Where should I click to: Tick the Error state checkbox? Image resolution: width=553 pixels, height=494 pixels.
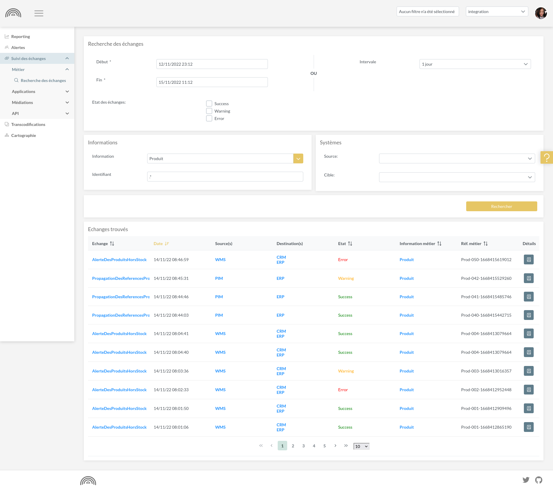tap(209, 119)
